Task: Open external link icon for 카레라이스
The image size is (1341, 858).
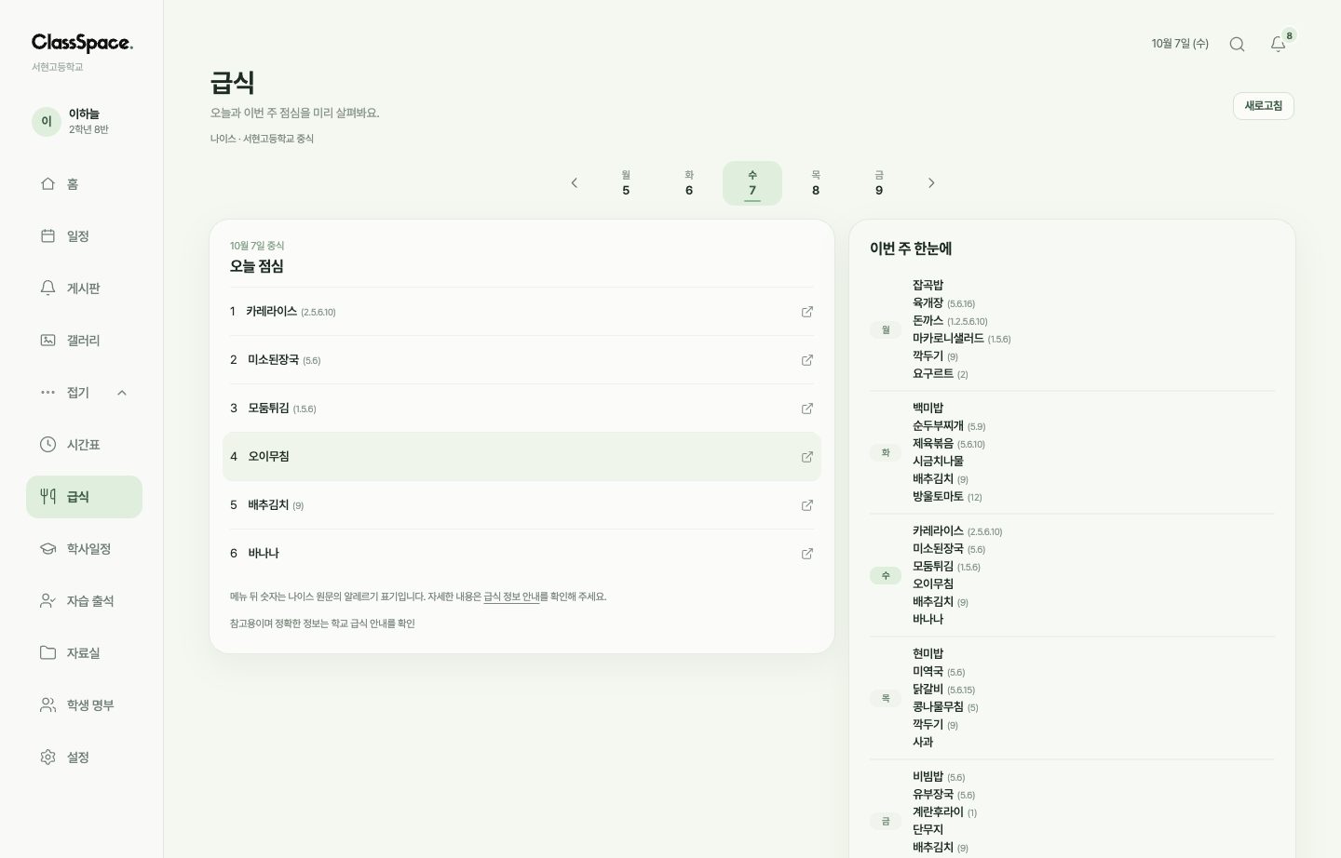Action: [x=807, y=312]
